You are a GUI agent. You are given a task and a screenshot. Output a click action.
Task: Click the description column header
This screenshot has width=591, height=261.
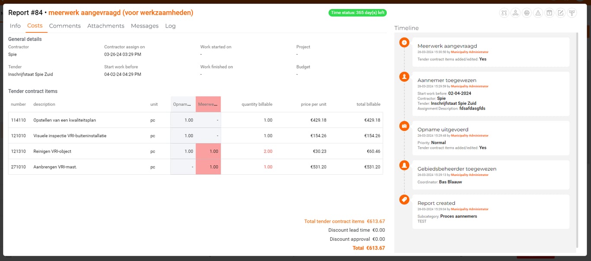44,104
